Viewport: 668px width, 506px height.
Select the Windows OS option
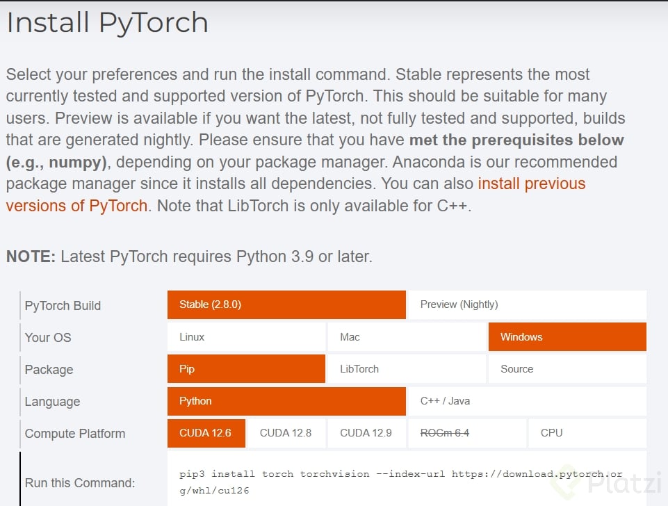coord(567,337)
